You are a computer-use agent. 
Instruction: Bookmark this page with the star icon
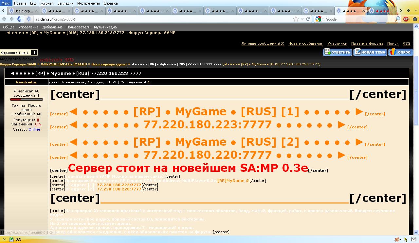296,19
